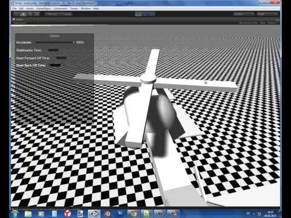Click the Pause button in toolbar

click(145, 14)
